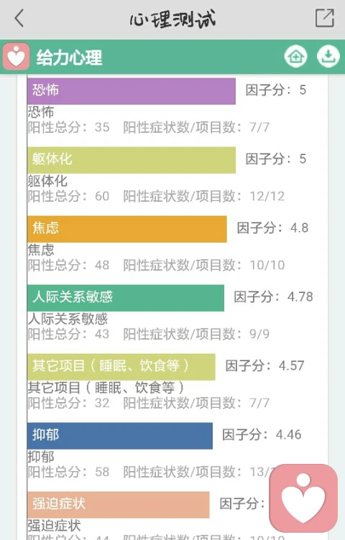Tap the pink heart app logo
The image size is (345, 540).
[17, 57]
